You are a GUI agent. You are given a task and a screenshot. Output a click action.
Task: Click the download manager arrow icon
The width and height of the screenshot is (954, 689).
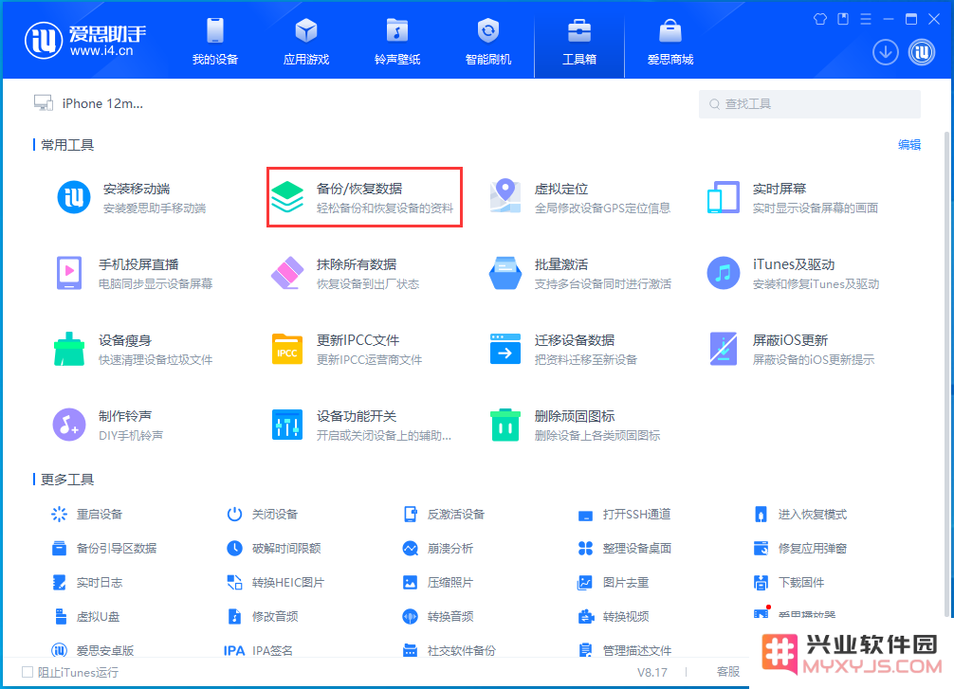[886, 52]
